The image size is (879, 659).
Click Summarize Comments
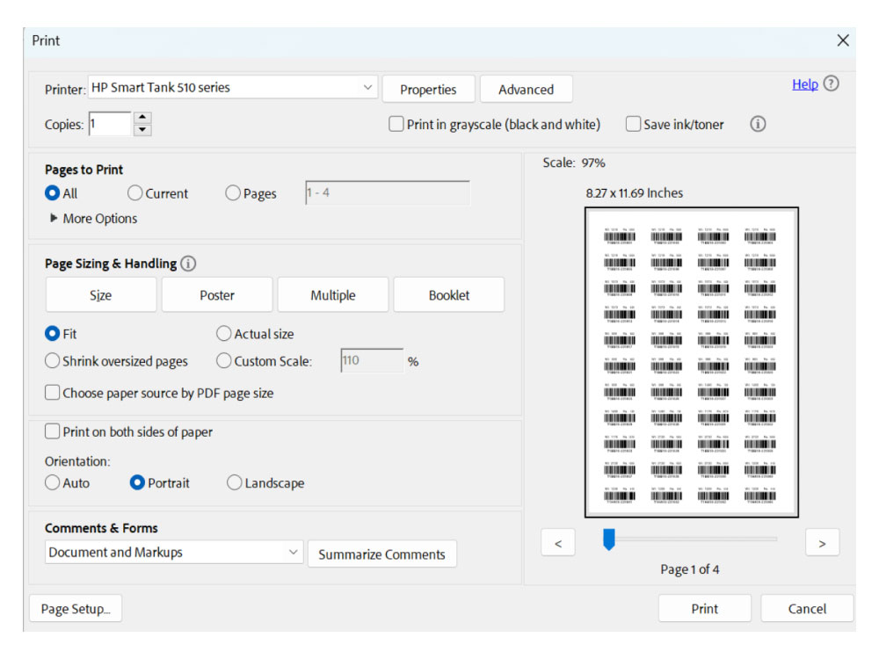pyautogui.click(x=381, y=554)
